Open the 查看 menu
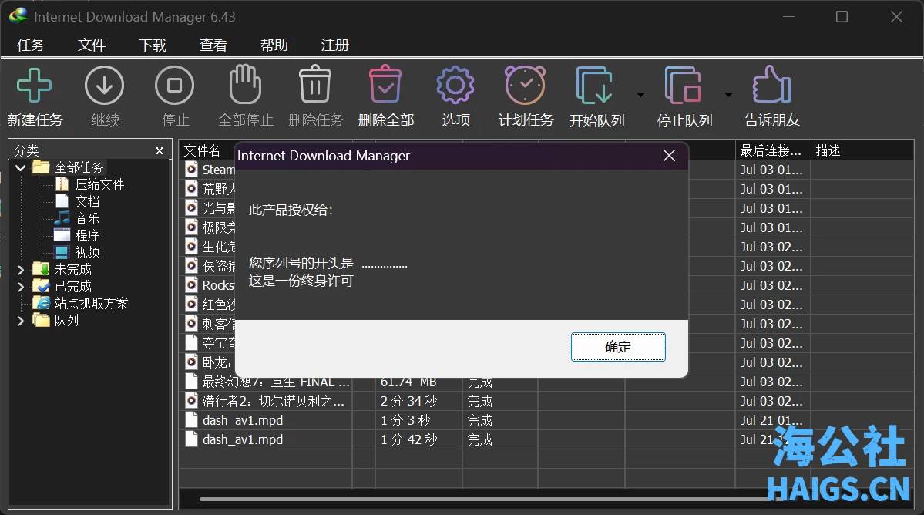Image resolution: width=924 pixels, height=515 pixels. pyautogui.click(x=213, y=45)
